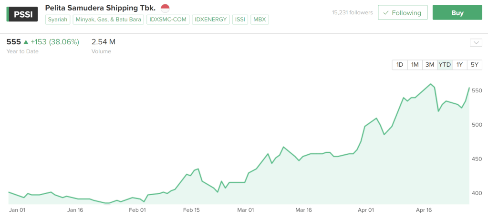
Task: Open the Syariah tag
Action: (x=58, y=20)
